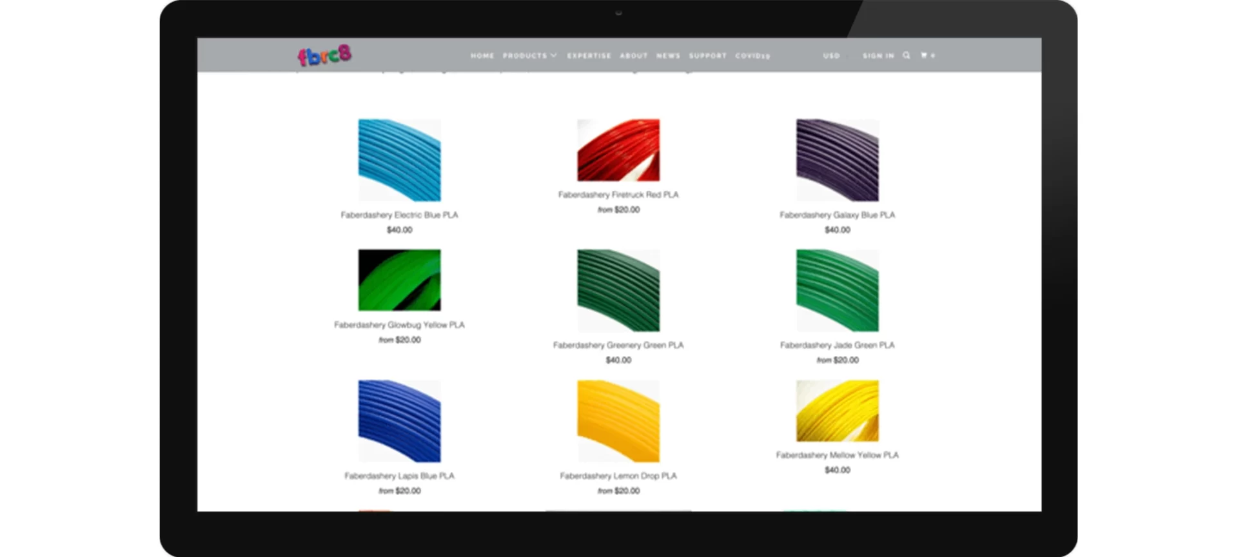
Task: Click the $40.00 price under Greenery Green
Action: (x=618, y=360)
